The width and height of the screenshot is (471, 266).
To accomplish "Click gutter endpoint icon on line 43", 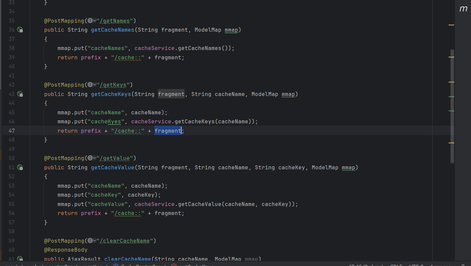I will tap(20, 94).
